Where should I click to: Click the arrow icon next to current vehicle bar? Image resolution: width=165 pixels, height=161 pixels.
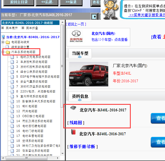coord(94,16)
